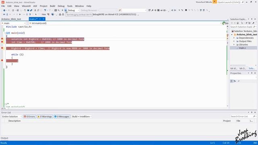Pin the Properties panel
258x145 pixels.
point(252,73)
